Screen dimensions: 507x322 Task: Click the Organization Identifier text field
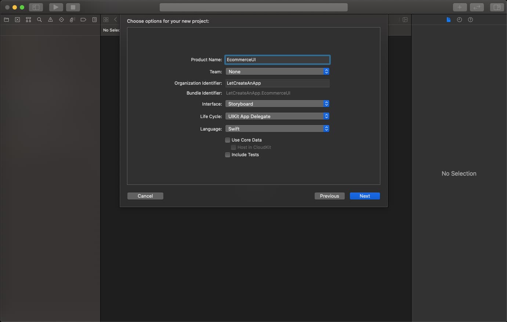[x=277, y=83]
